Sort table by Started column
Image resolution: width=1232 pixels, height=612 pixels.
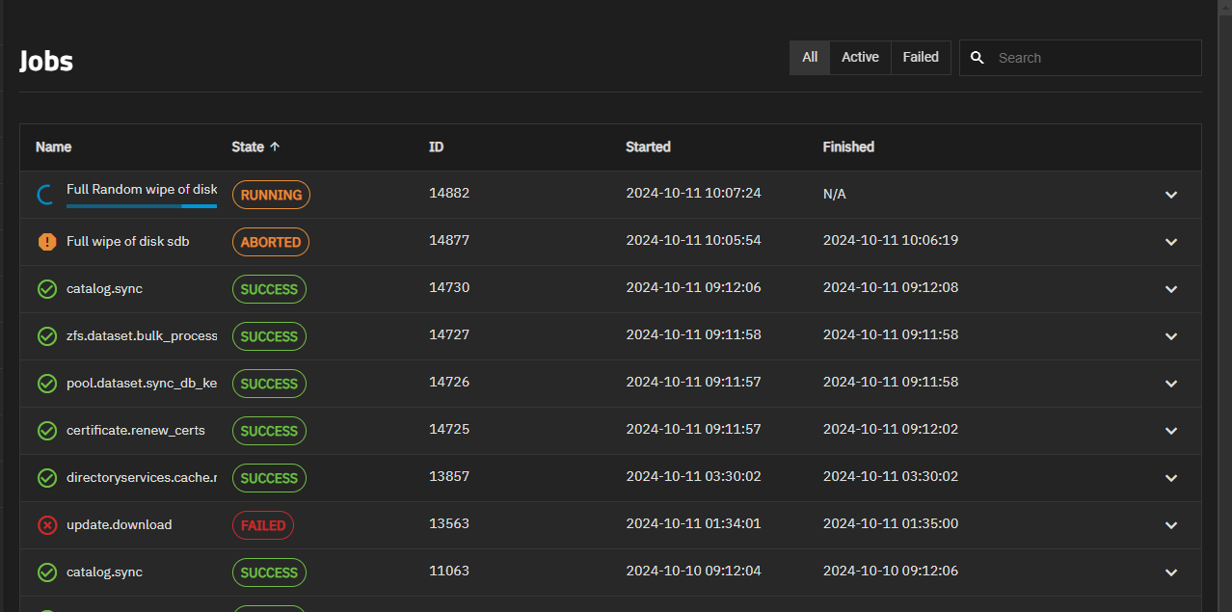point(648,147)
